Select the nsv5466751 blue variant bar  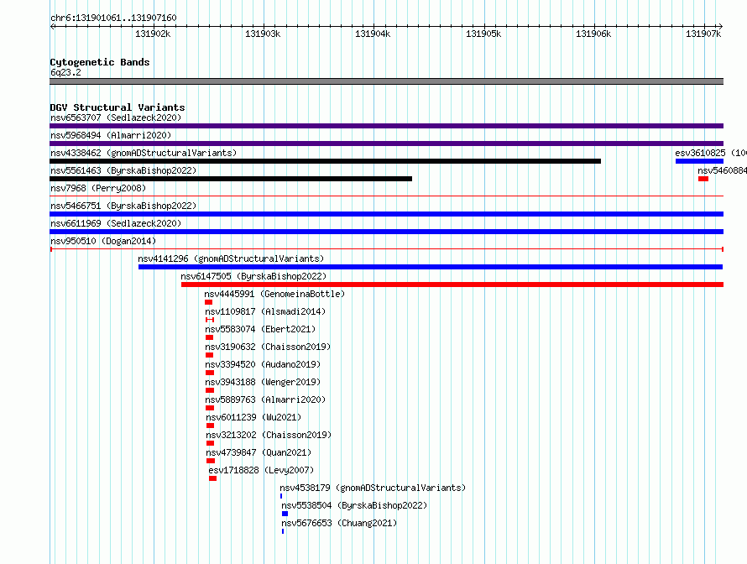pos(386,214)
